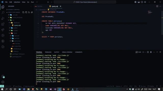The width and height of the screenshot is (163, 91).
Task: Open the Edit menu
Action: point(10,2)
